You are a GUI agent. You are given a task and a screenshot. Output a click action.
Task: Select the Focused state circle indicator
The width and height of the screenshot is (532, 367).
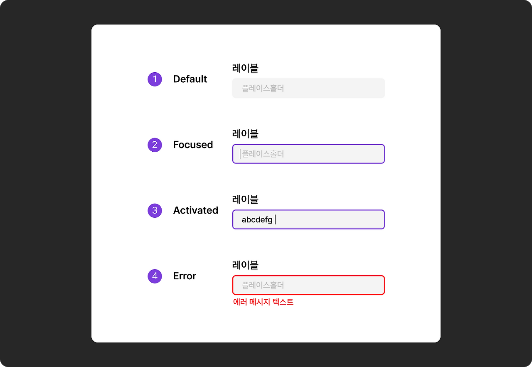click(x=155, y=145)
